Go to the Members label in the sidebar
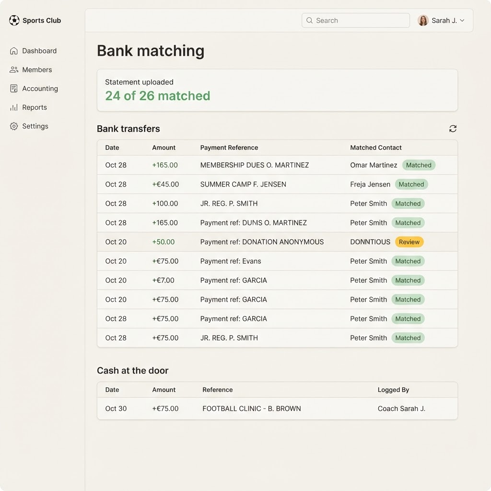The width and height of the screenshot is (491, 491). [37, 70]
